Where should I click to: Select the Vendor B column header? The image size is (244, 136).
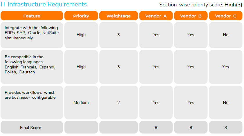click(191, 16)
